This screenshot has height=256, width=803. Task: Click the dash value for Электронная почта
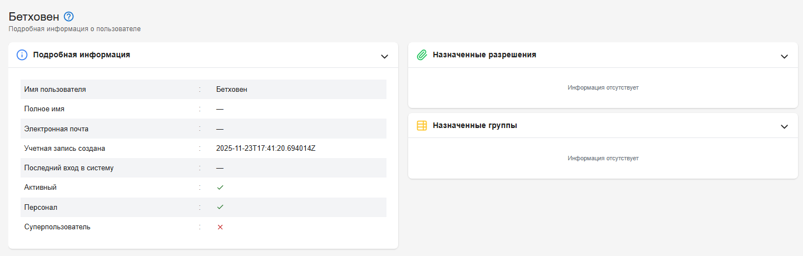pos(220,129)
